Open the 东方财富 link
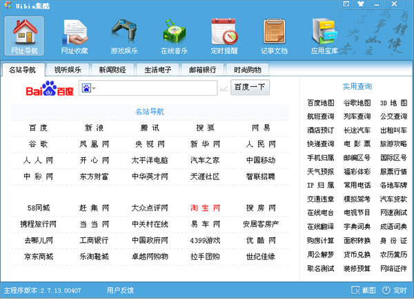414x300 pixels. point(95,177)
